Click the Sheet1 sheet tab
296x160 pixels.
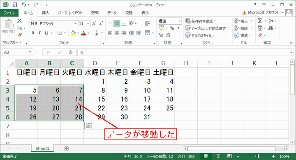(x=42, y=149)
